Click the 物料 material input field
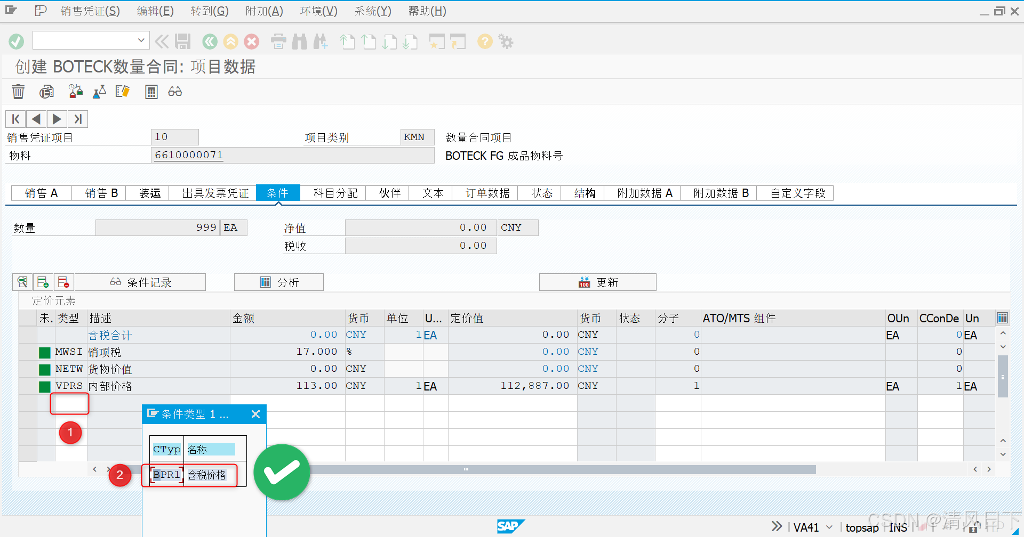1024x537 pixels. tap(292, 155)
